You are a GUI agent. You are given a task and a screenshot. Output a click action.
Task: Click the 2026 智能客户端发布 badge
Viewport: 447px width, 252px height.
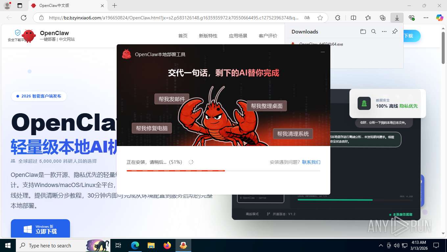coord(39,96)
